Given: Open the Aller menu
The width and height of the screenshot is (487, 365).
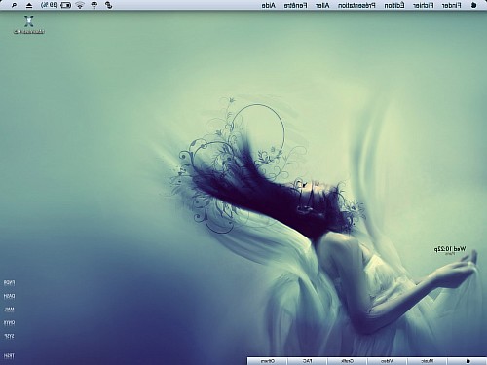Looking at the screenshot, I should click(x=322, y=5).
